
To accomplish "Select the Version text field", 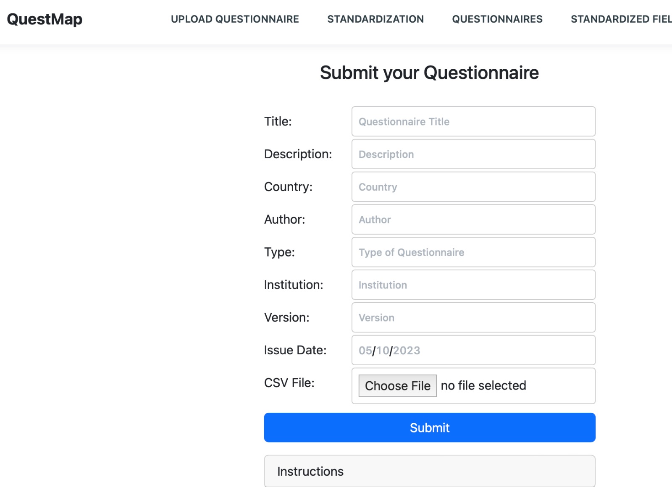I will (473, 318).
